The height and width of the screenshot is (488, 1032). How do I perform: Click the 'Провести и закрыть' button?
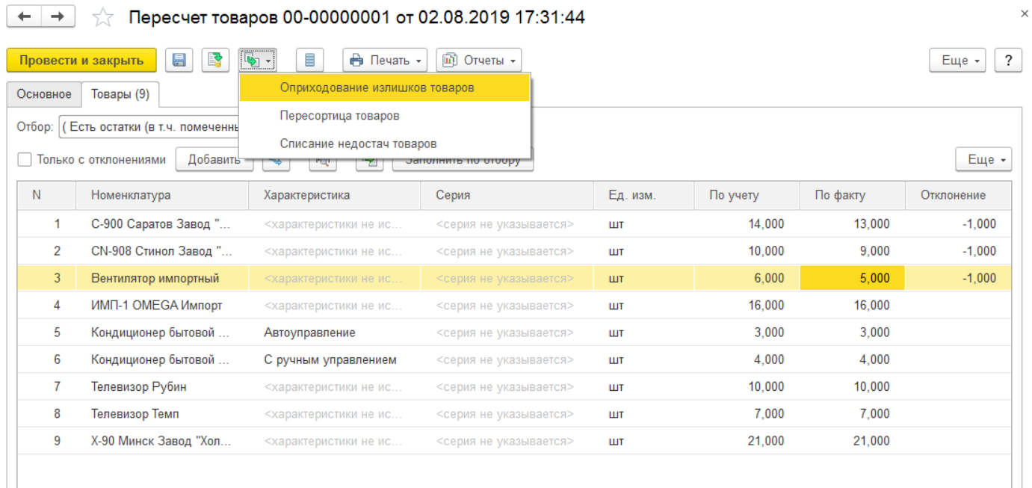[x=81, y=61]
